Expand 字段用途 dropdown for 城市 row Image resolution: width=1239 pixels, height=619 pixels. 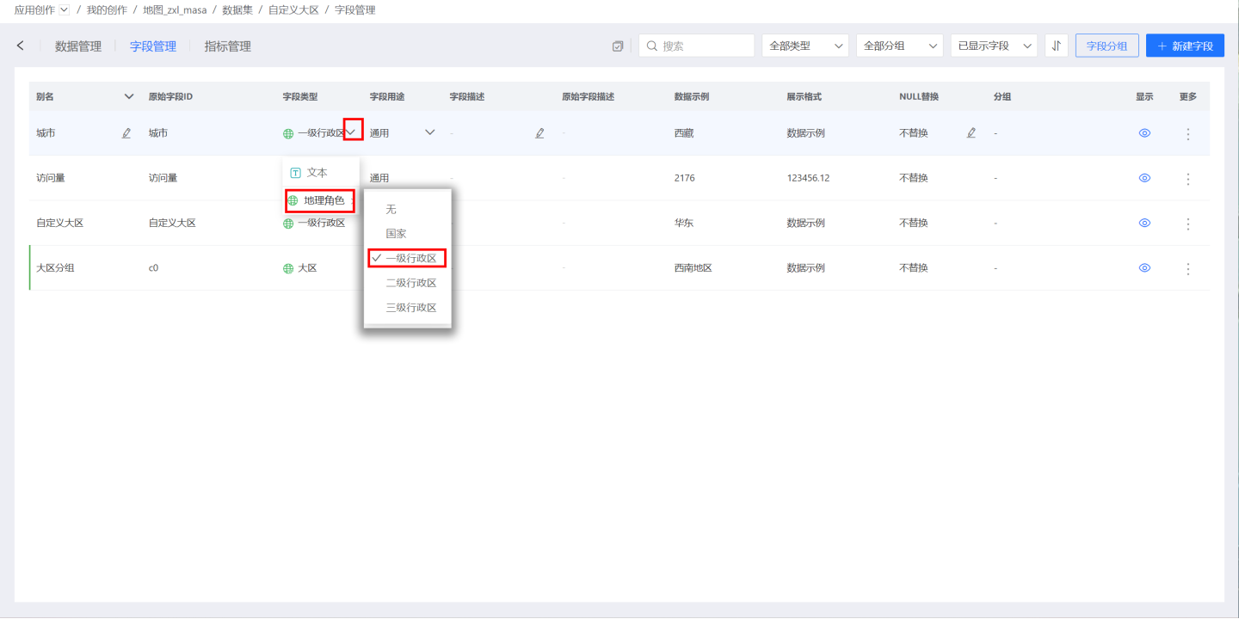[x=429, y=132]
